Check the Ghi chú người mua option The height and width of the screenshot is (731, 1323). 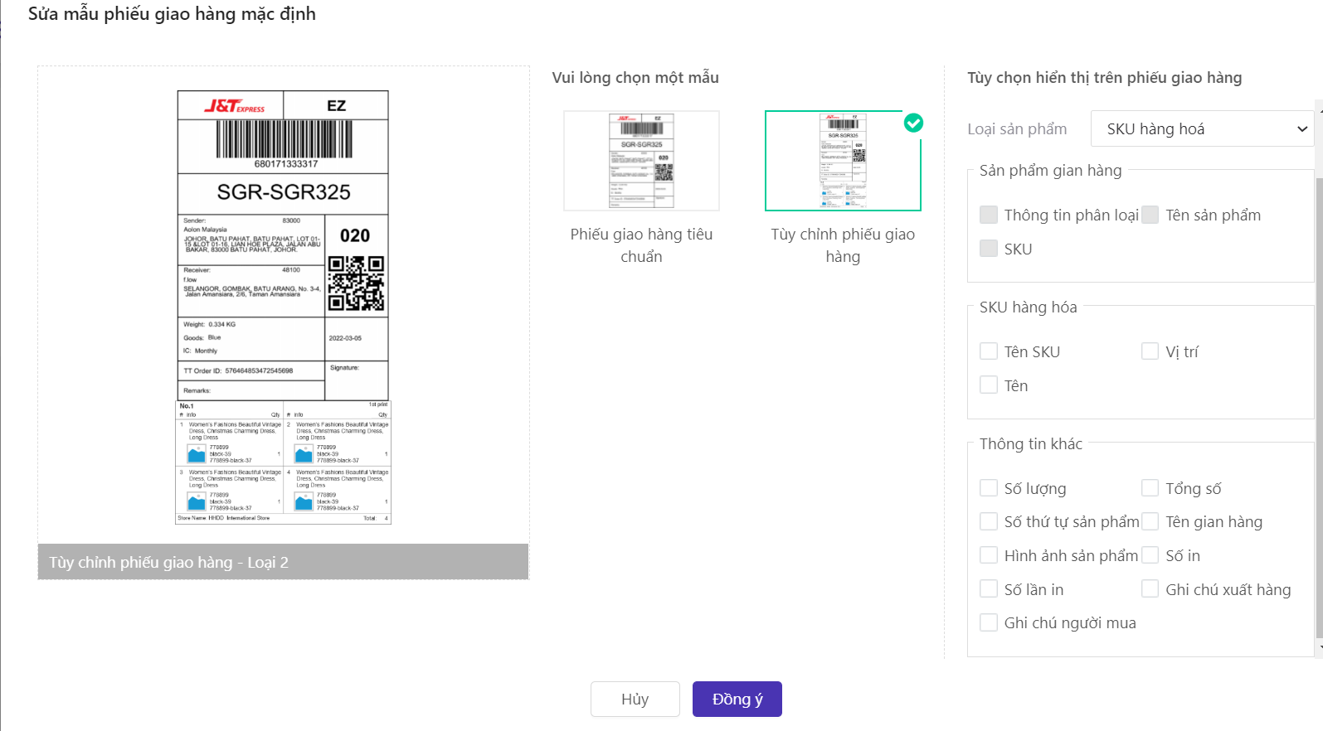989,622
